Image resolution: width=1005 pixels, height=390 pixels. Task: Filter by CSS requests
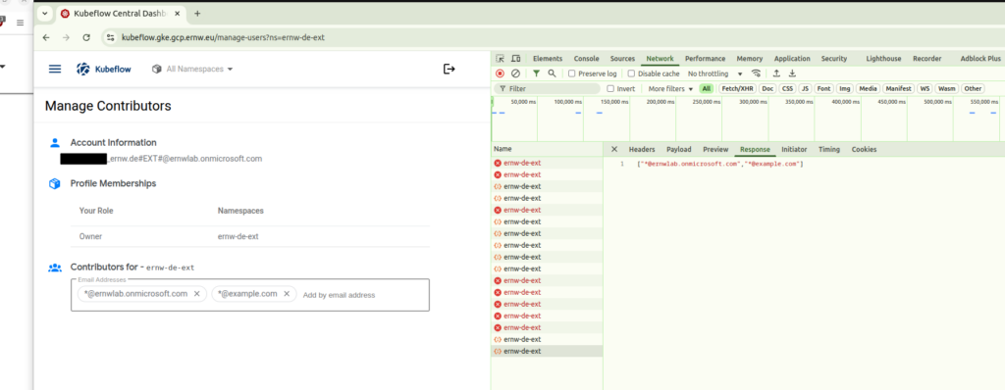pos(787,89)
